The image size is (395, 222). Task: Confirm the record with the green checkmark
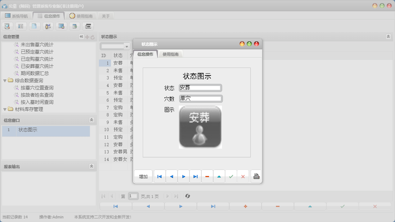coord(231,176)
